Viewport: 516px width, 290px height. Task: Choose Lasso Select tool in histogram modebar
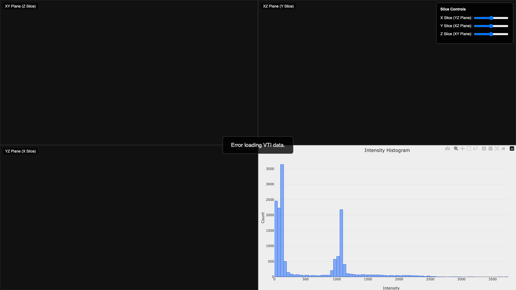475,148
